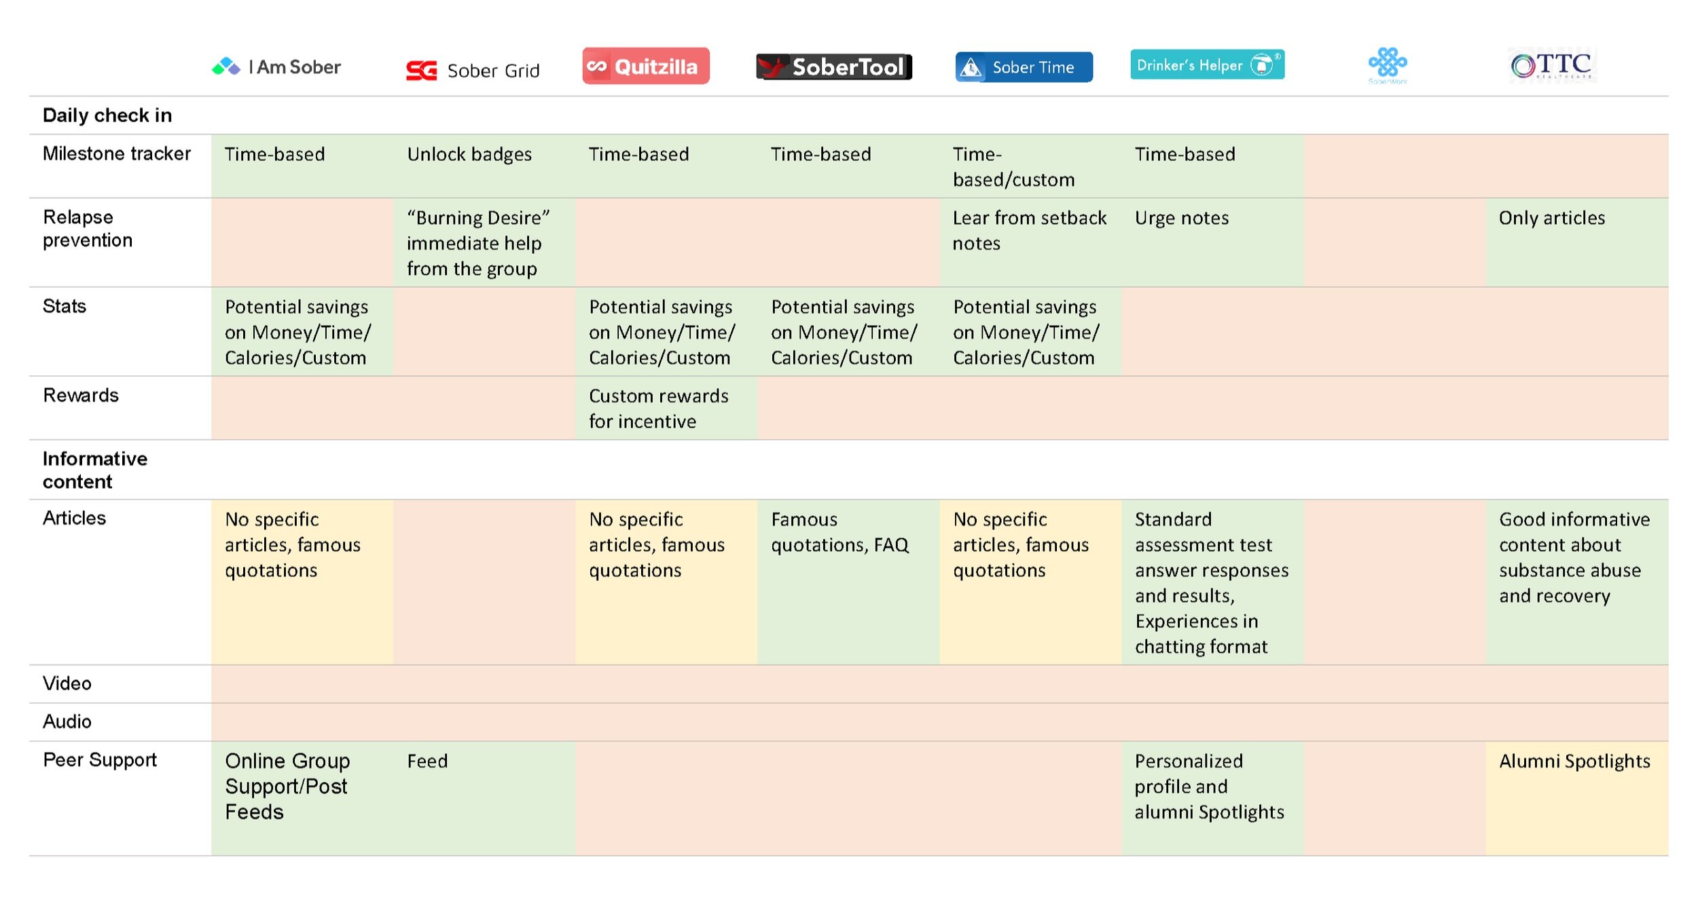This screenshot has width=1698, height=904.
Task: Select the Famous quotations, FAQ cell
Action: 848,582
